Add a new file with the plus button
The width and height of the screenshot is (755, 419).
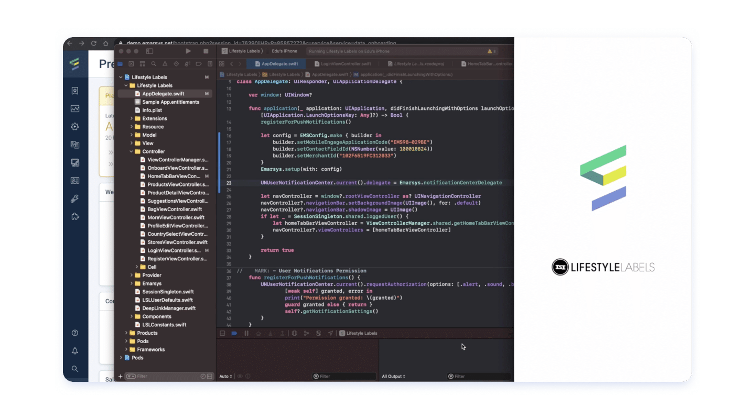point(120,376)
